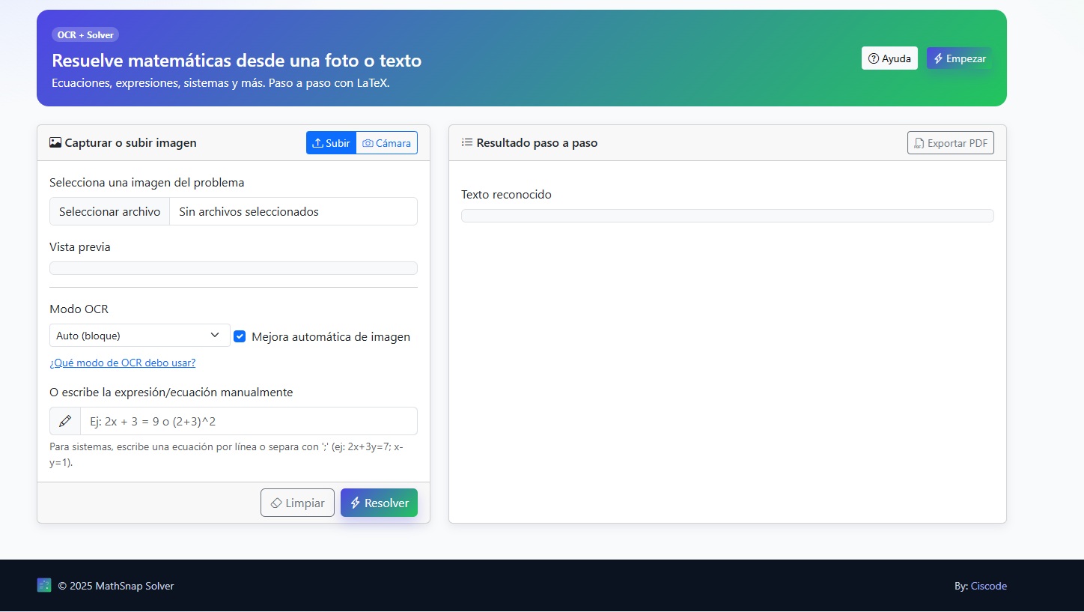This screenshot has width=1084, height=612.
Task: Click the Texto reconocido output box
Action: point(727,216)
